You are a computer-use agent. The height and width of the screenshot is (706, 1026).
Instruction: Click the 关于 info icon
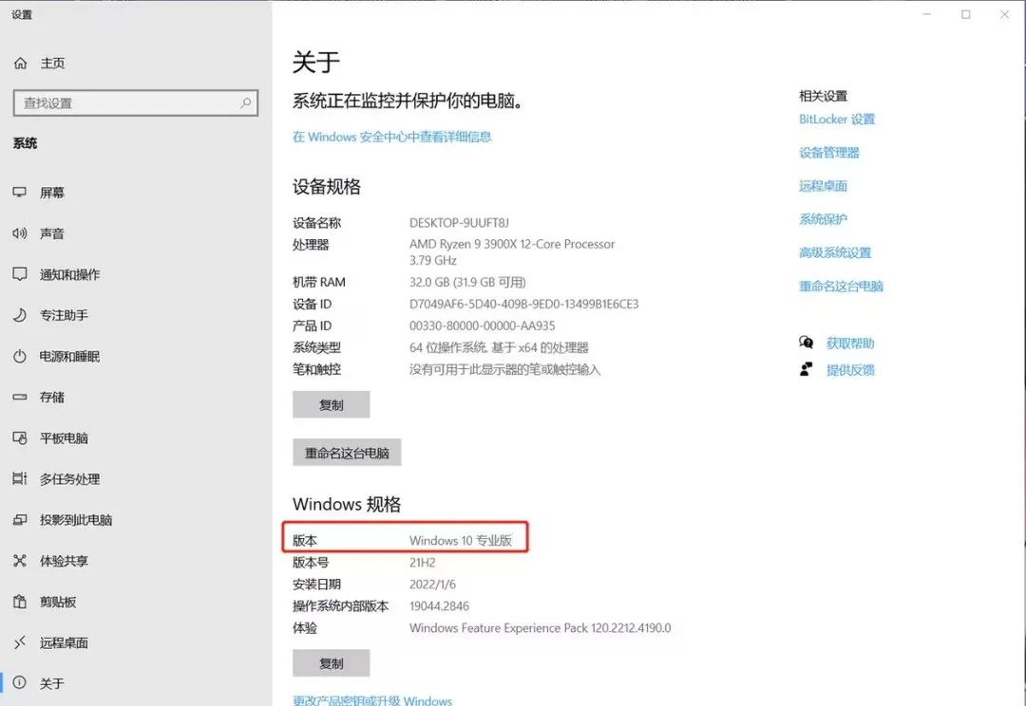[20, 682]
